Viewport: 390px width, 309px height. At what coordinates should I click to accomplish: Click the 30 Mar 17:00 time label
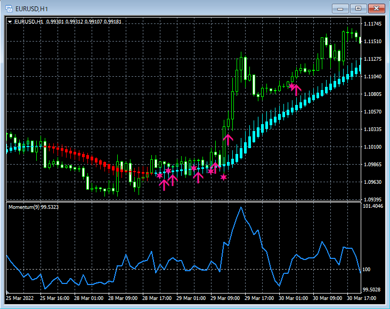[x=361, y=298]
